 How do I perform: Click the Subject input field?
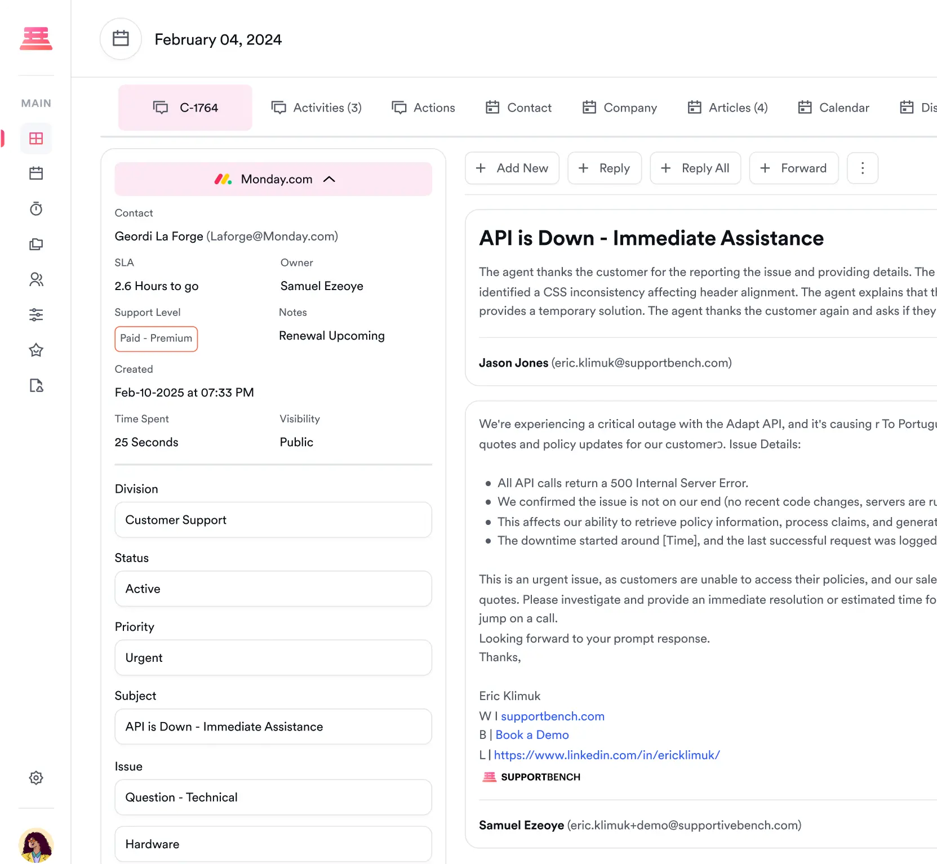click(273, 727)
